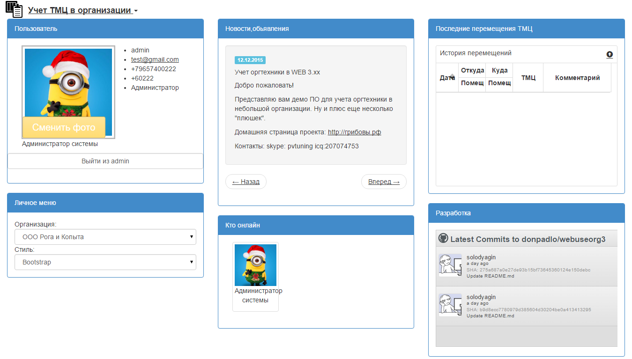The image size is (632, 359).
Task: Open the Организация dropdown
Action: pyautogui.click(x=105, y=237)
